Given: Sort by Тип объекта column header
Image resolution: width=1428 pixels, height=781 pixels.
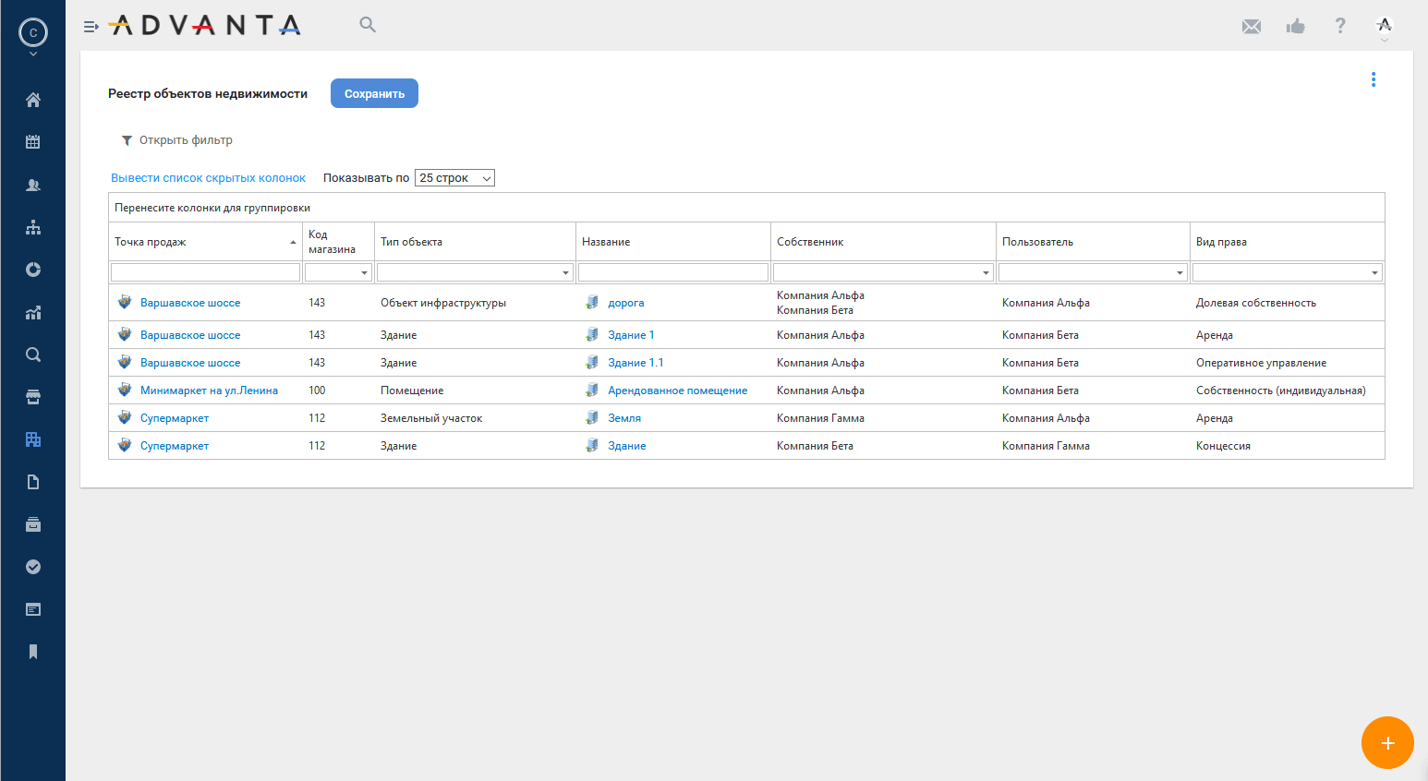Looking at the screenshot, I should point(475,242).
